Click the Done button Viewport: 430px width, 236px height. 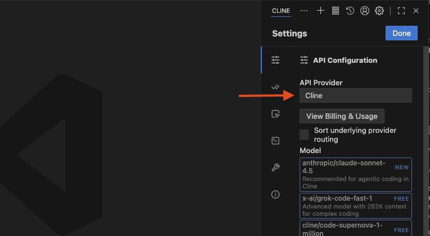pyautogui.click(x=401, y=33)
